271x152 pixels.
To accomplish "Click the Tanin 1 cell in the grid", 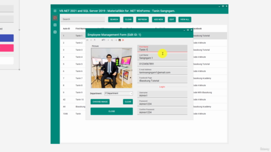I will [79, 35].
